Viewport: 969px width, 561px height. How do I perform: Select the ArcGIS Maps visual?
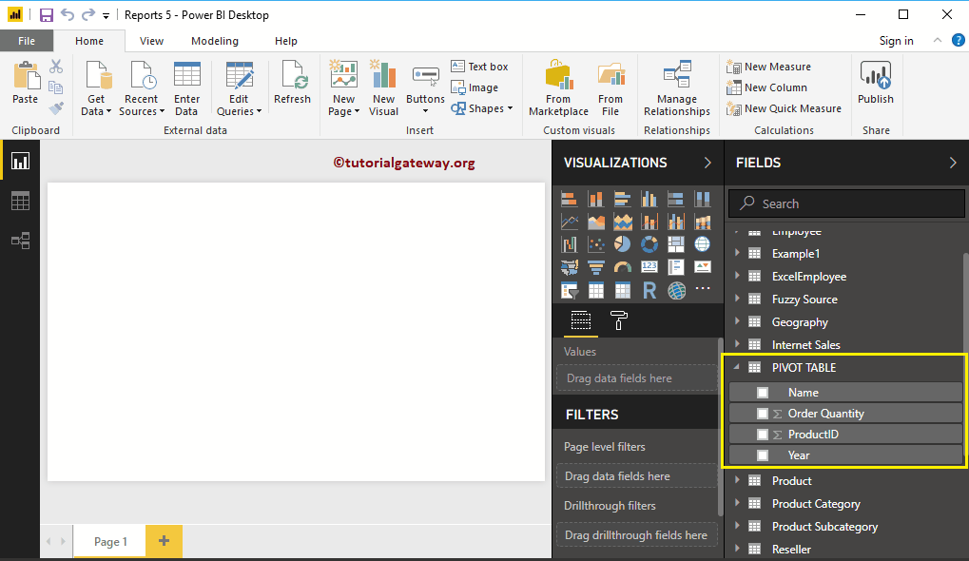pos(676,290)
